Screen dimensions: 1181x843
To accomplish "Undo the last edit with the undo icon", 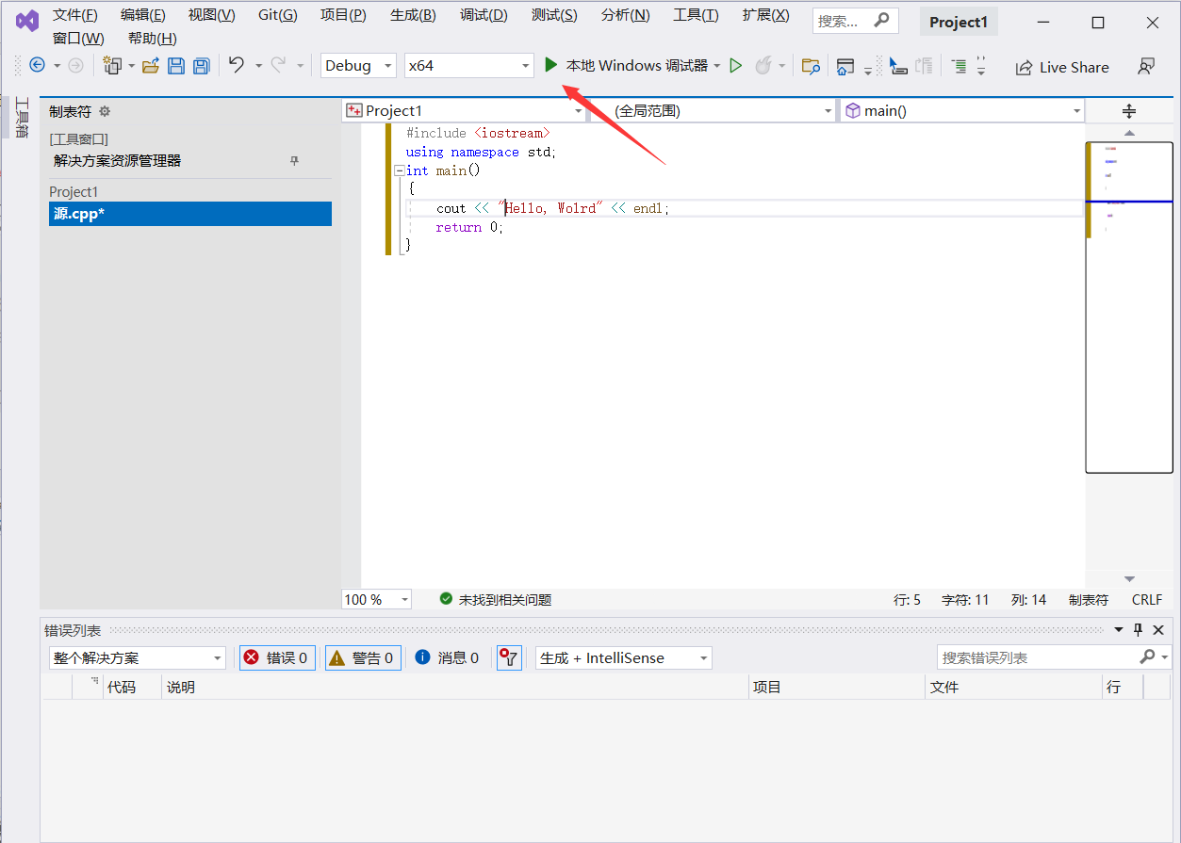I will coord(237,65).
